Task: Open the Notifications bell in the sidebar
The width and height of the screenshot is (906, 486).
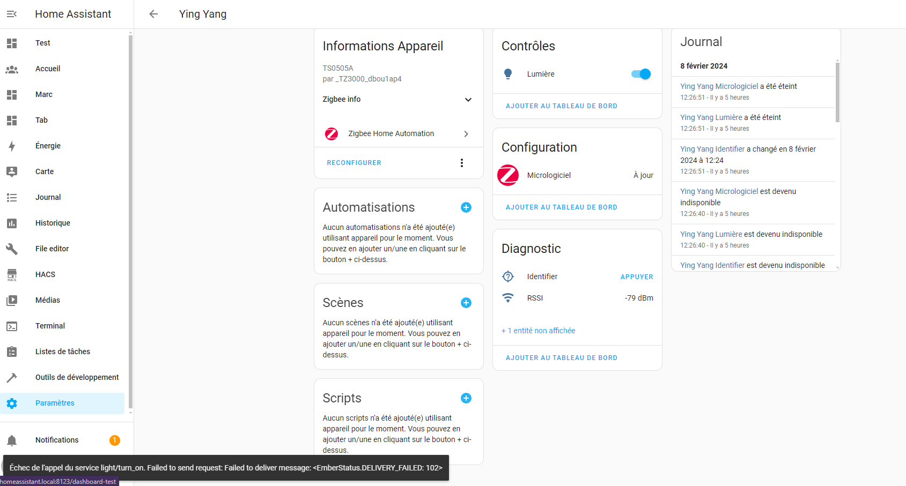Action: tap(12, 440)
